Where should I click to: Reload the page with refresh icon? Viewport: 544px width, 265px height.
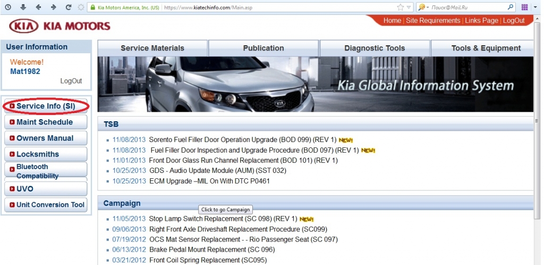pyautogui.click(x=69, y=7)
